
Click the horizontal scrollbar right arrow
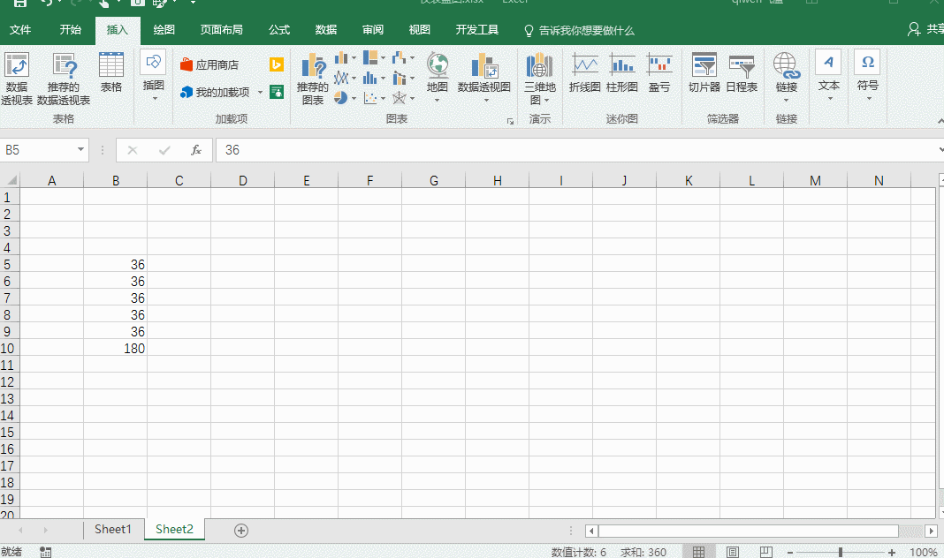coord(931,531)
